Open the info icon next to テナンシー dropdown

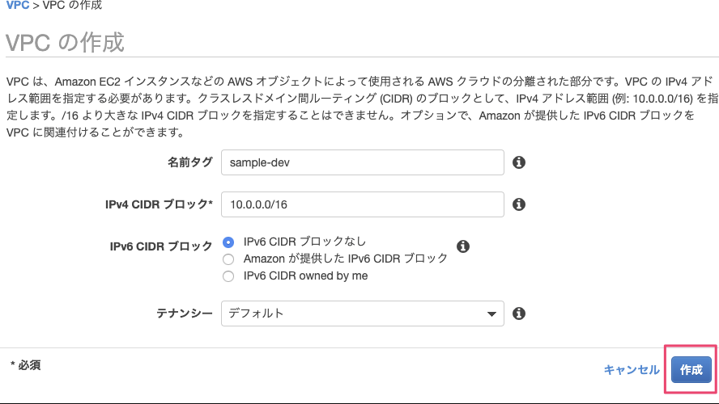[x=520, y=314]
